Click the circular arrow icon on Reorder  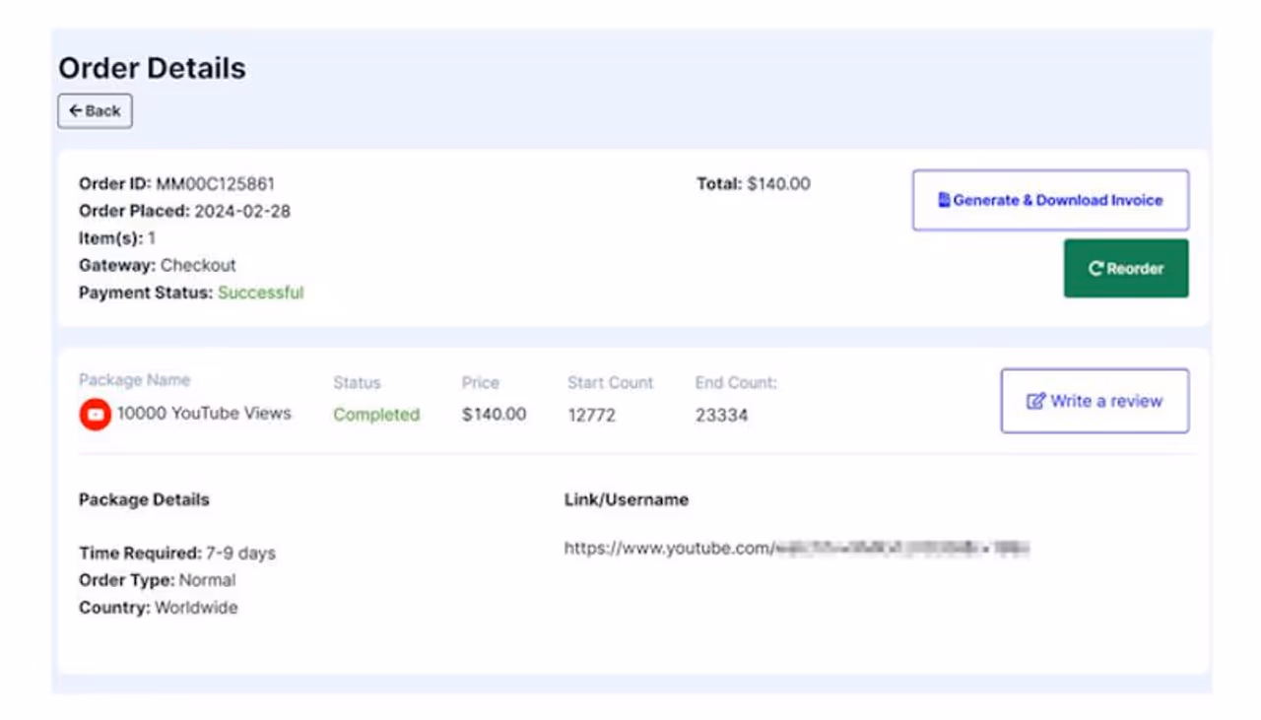click(1095, 269)
